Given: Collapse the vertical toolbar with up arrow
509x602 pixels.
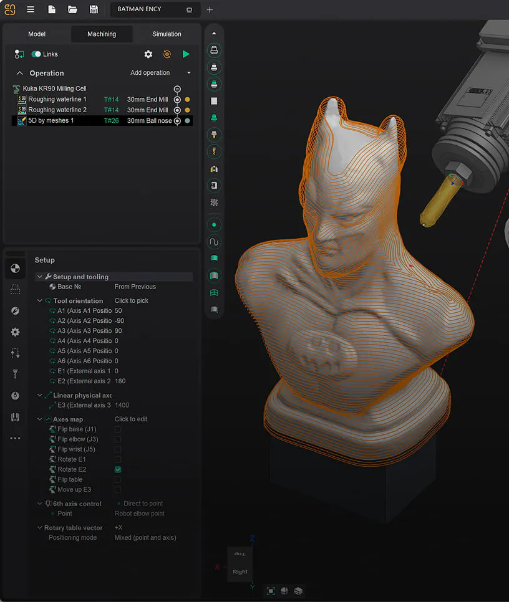Looking at the screenshot, I should click(214, 34).
